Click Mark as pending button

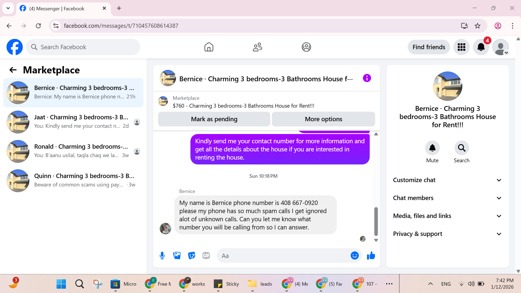pyautogui.click(x=214, y=119)
